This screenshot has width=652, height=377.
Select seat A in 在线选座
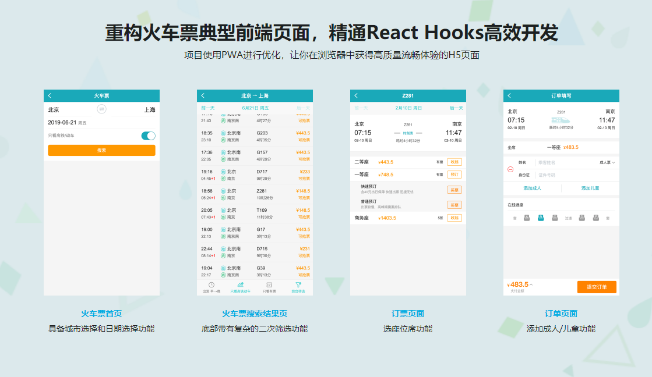tap(526, 217)
